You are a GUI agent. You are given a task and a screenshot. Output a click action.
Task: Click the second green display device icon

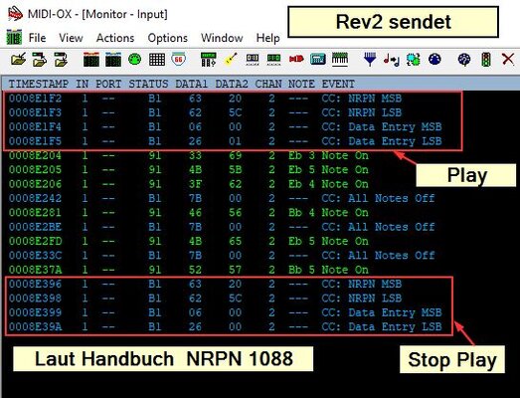pyautogui.click(x=274, y=59)
